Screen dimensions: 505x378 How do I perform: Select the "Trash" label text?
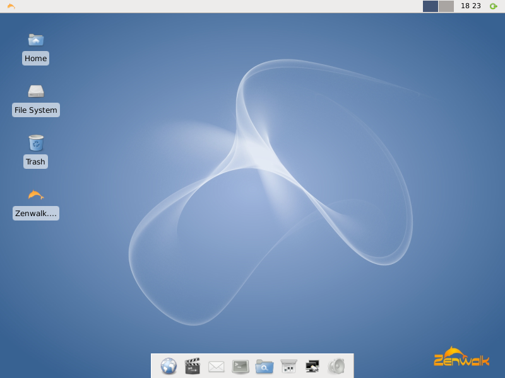[x=36, y=162]
